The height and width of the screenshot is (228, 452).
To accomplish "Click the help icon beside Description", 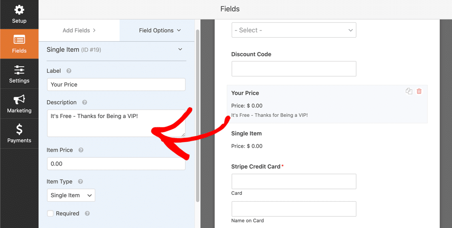I will (x=85, y=102).
